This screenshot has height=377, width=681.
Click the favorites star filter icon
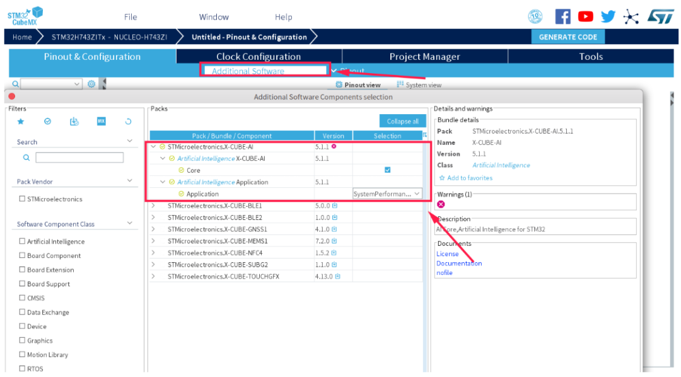click(20, 122)
